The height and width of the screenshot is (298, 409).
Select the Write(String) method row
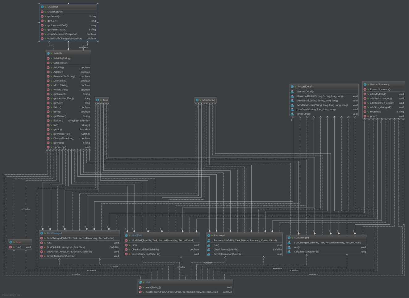tap(68, 90)
